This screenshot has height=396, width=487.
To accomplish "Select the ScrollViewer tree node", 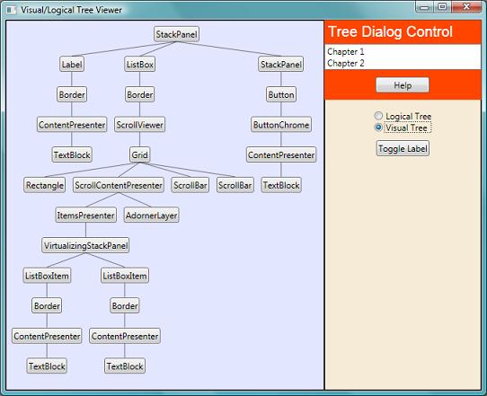I will coord(139,125).
